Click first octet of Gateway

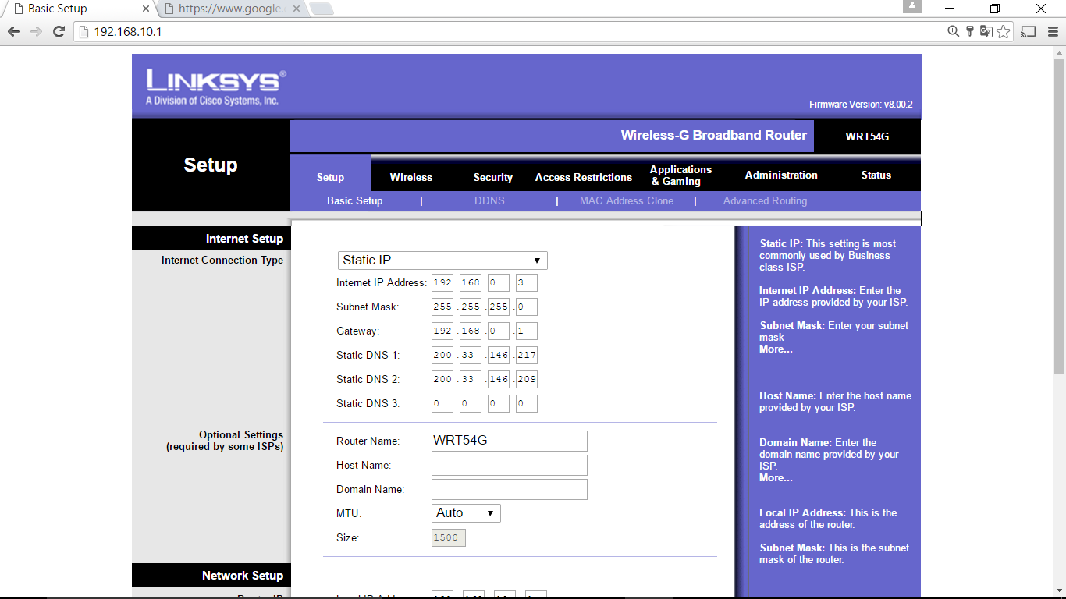click(x=442, y=331)
